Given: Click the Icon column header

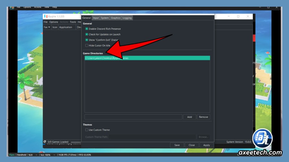Looking at the screenshot, I should (x=55, y=27).
